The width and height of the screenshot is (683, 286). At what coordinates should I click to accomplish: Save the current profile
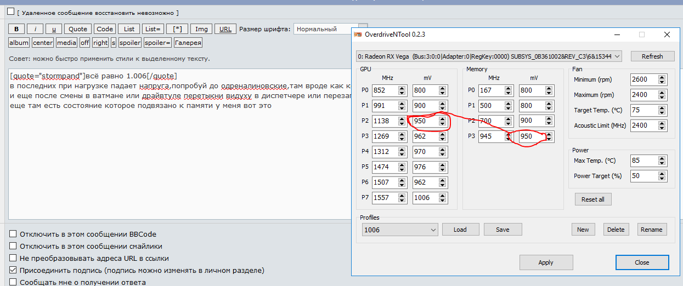tap(503, 230)
